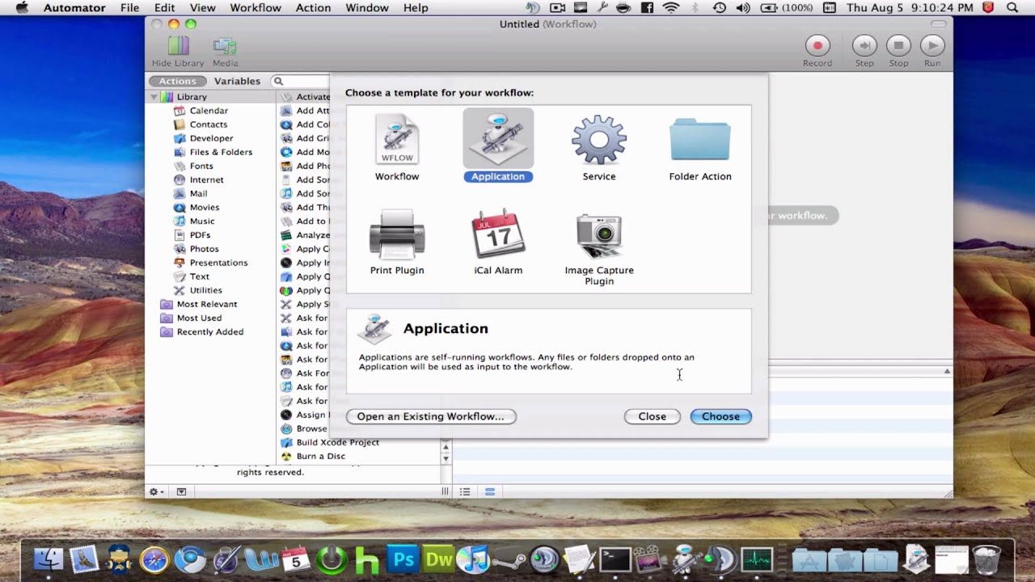Screen dimensions: 1035x582
Task: Select the Mail category
Action: [x=198, y=193]
